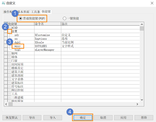Click the 恢复默认 button

tap(12, 118)
